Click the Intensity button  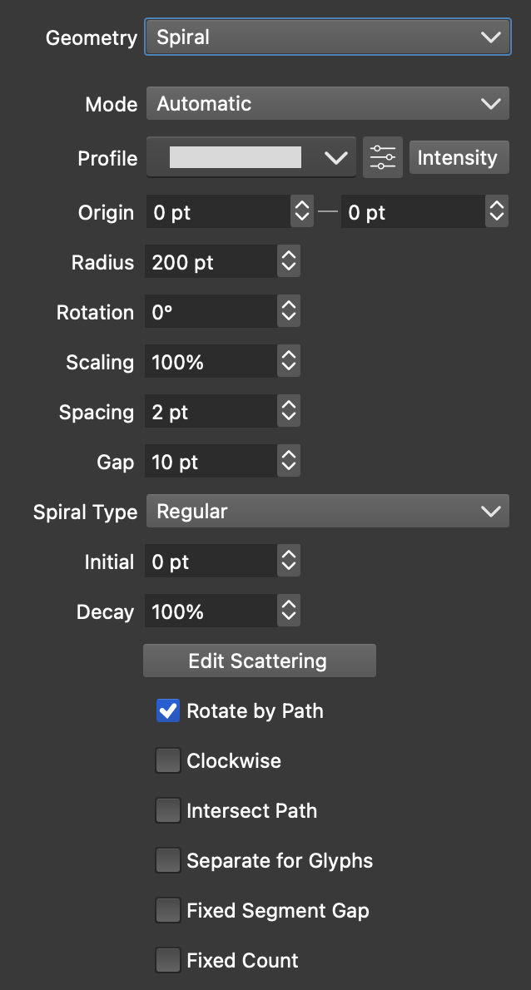[x=457, y=158]
